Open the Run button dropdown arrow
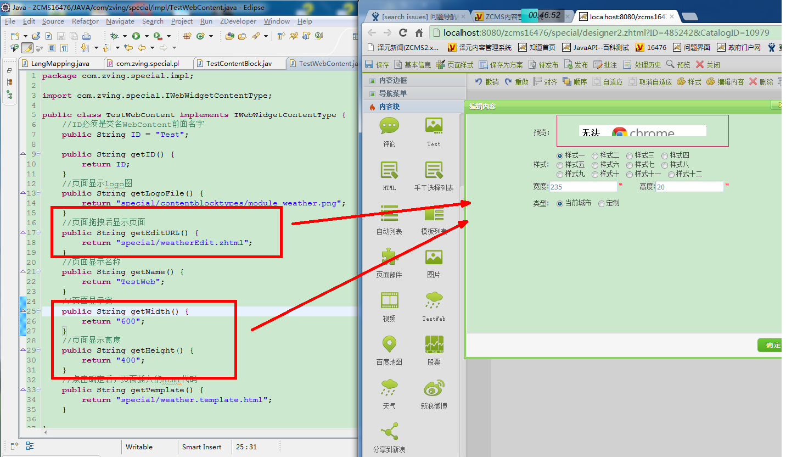Viewport: 786px width, 457px height. tap(145, 36)
